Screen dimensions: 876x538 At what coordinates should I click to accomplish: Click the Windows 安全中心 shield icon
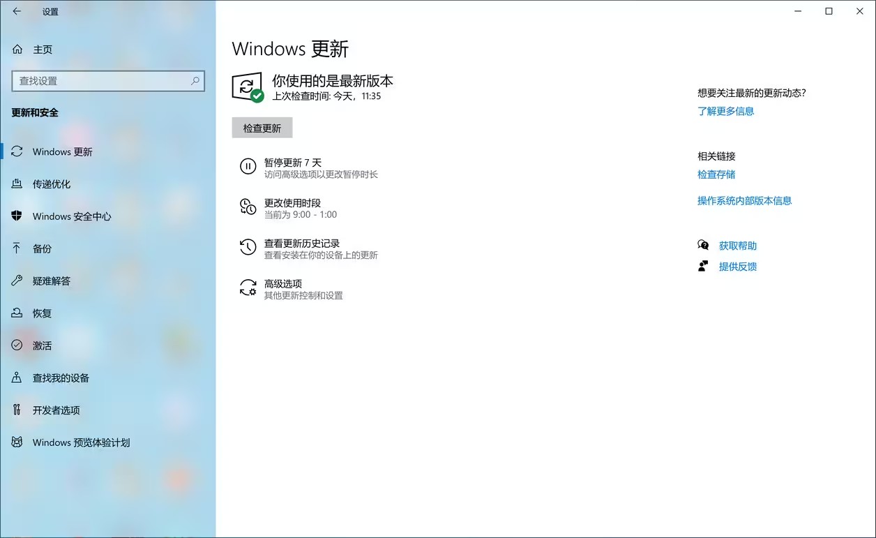(x=17, y=216)
